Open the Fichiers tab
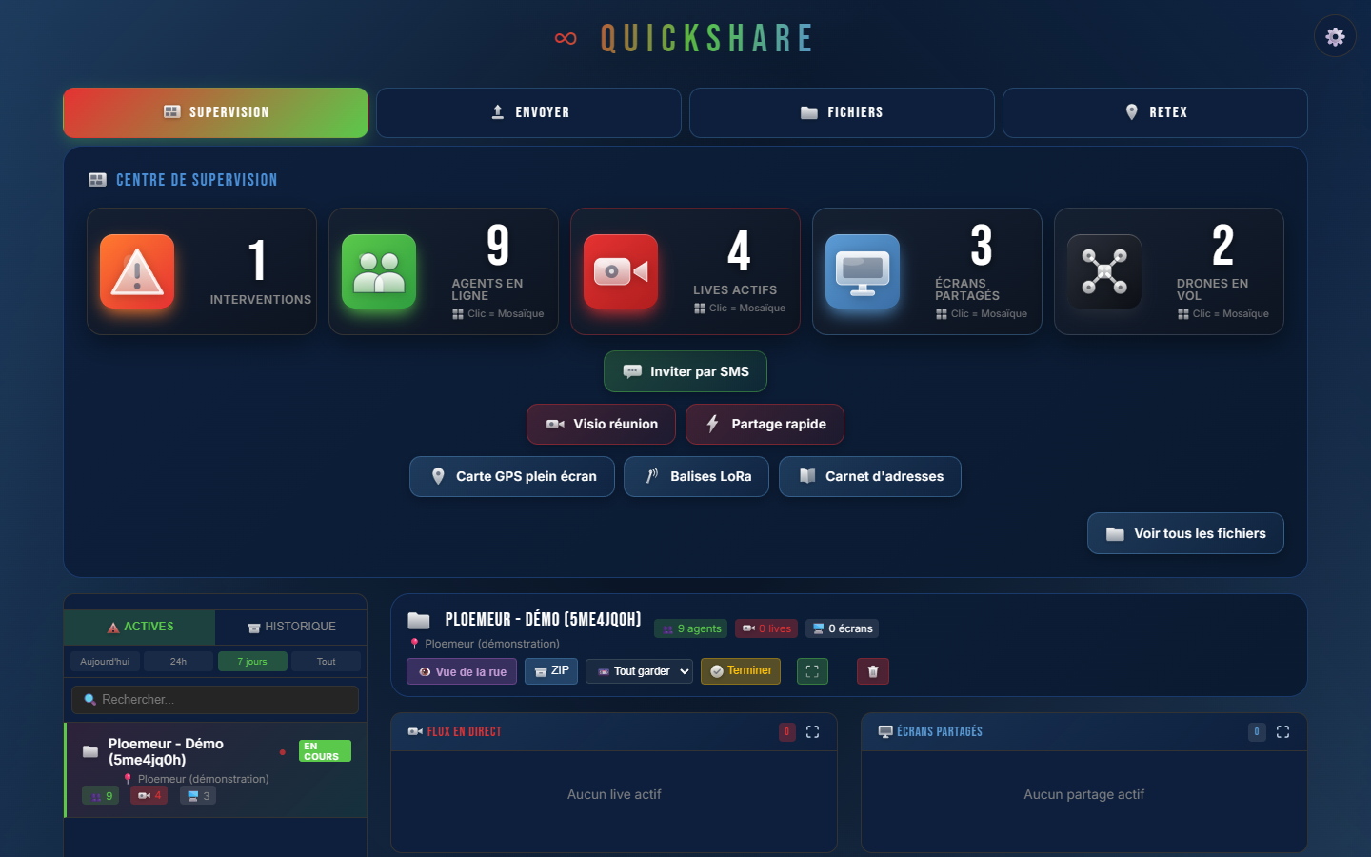This screenshot has width=1371, height=857. pos(842,112)
